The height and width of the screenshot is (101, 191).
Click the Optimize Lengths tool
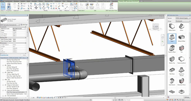click(x=92, y=6)
